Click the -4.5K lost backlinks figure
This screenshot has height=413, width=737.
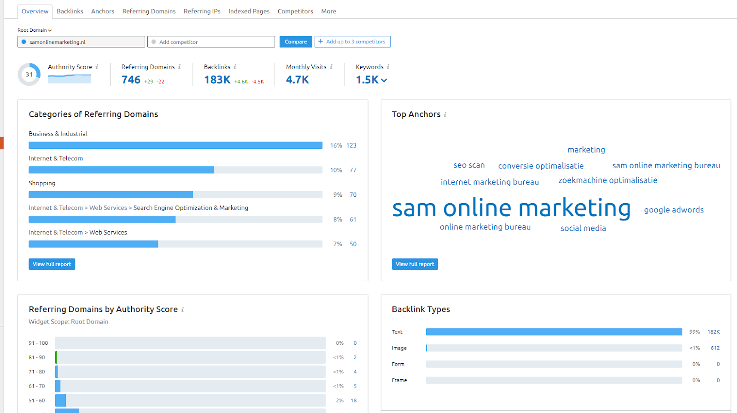258,82
